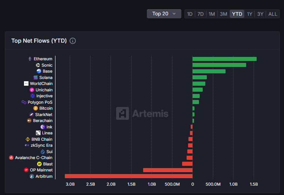The width and height of the screenshot is (284, 195).
Task: Click the Avalanche C-Chain label
Action: 33,158
